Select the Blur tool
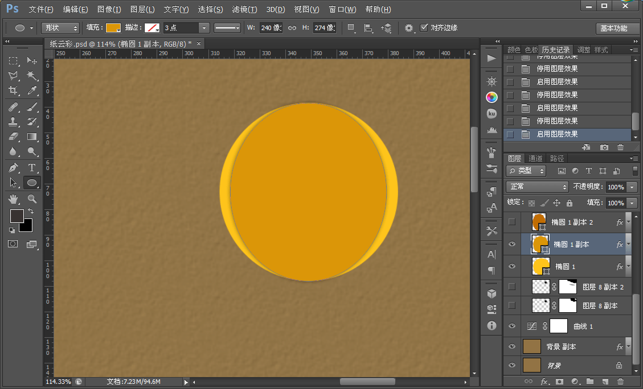 tap(13, 151)
